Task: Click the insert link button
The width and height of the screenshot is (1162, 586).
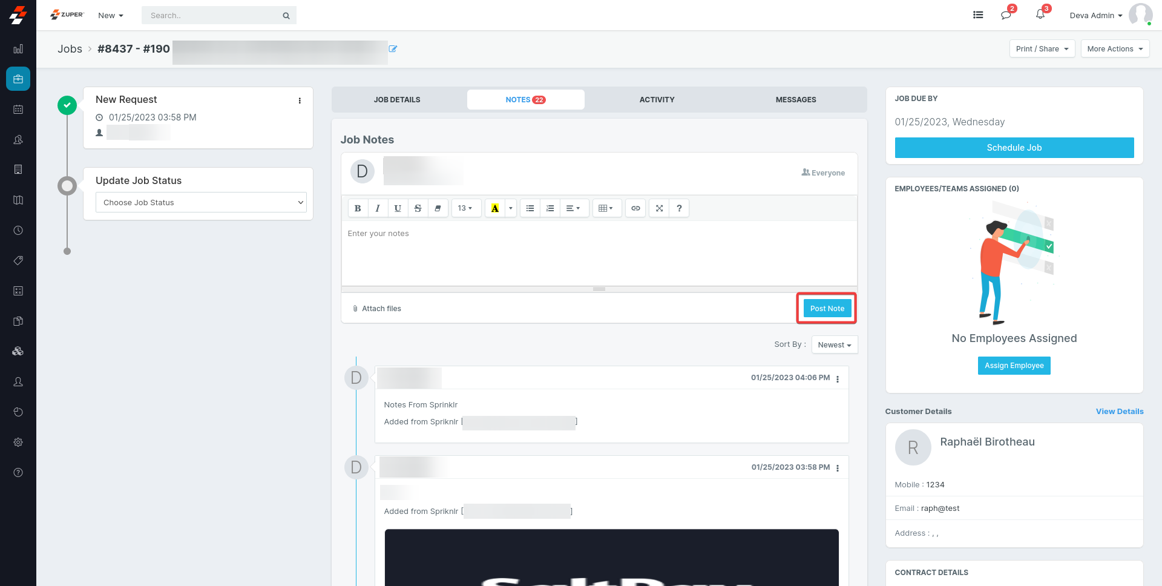Action: click(x=635, y=208)
